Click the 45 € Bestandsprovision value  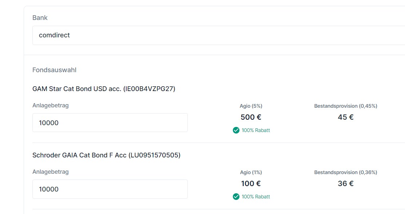point(346,117)
